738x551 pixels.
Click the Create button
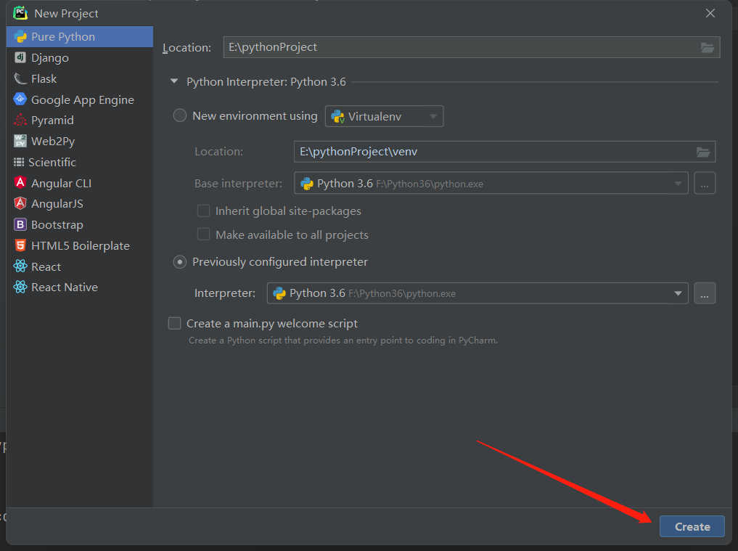tap(692, 526)
